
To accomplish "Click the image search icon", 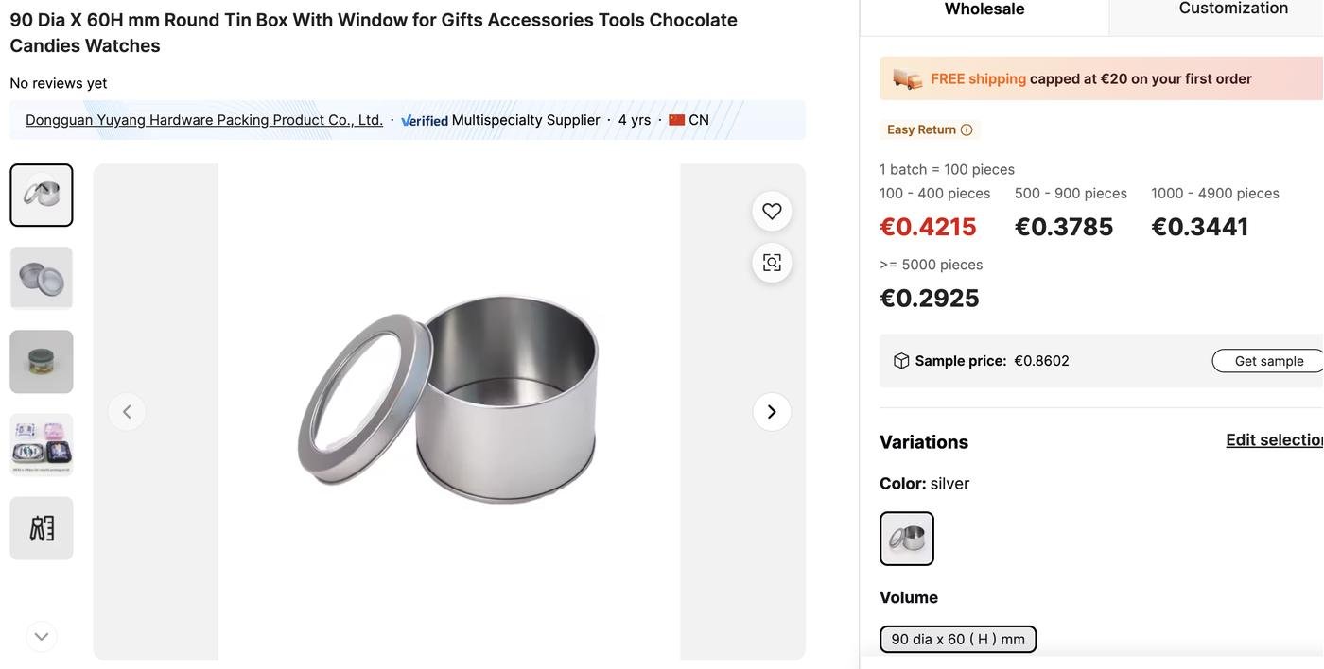I will 772,263.
